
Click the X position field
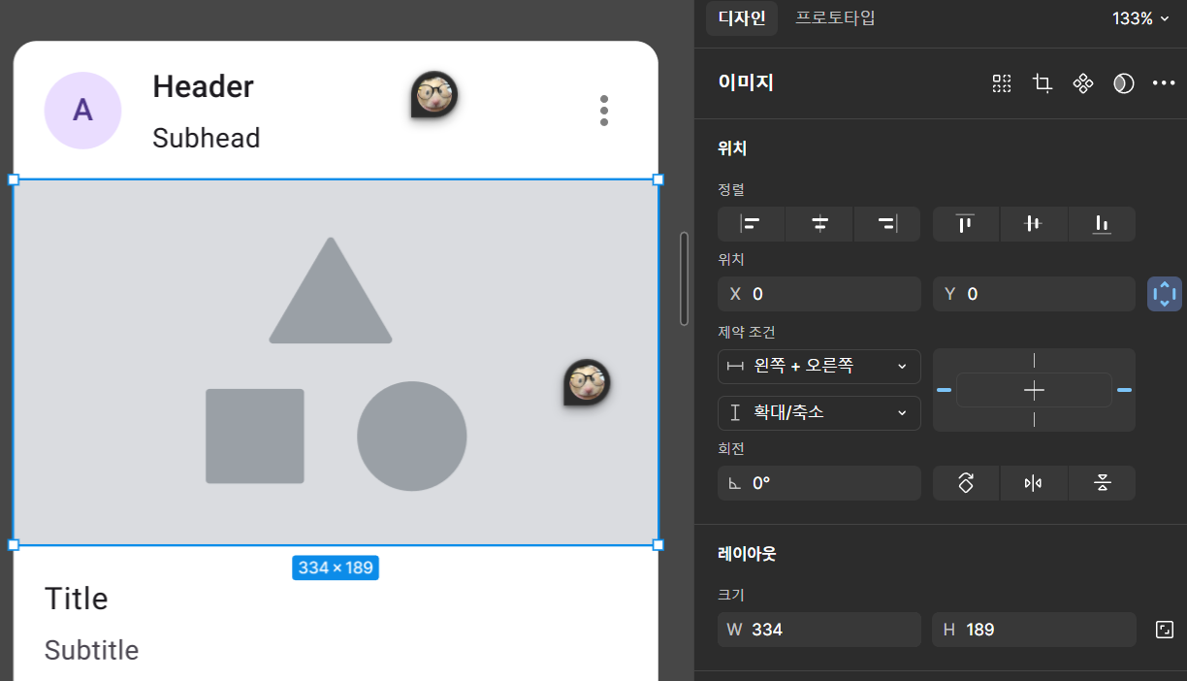click(819, 294)
